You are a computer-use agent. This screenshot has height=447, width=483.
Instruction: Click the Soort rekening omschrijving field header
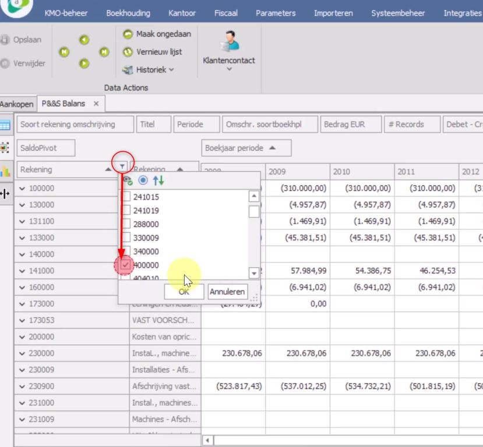click(75, 124)
